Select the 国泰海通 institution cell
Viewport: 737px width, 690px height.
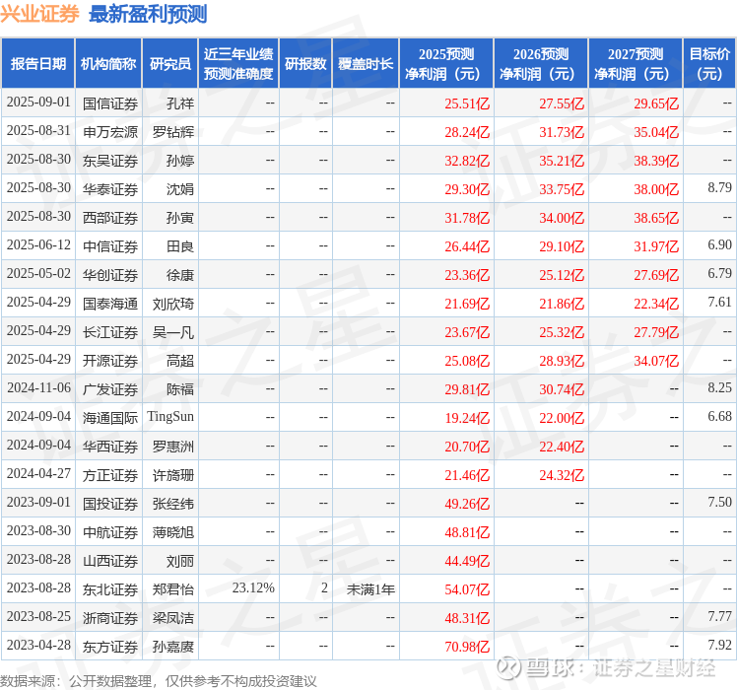[110, 304]
